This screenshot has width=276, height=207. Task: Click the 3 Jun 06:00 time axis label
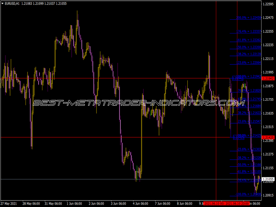click(x=118, y=204)
